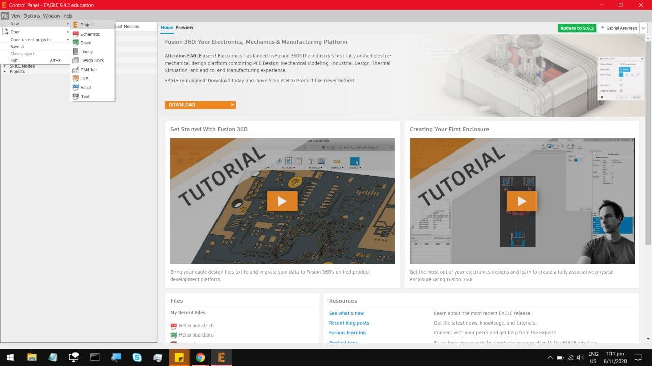Screen dimensions: 652x366
Task: Click the orange DOWNLOAD button
Action: pyautogui.click(x=200, y=105)
